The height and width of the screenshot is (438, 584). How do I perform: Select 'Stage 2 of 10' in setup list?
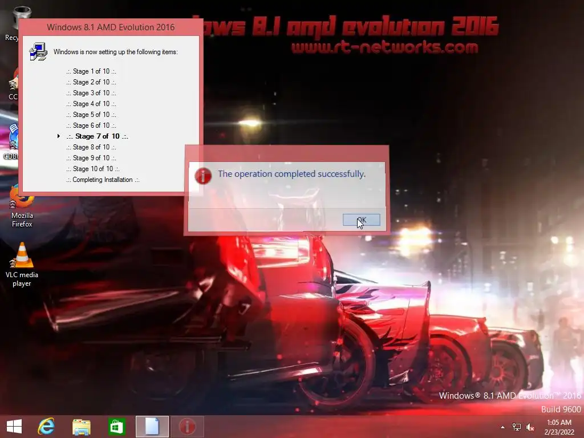(91, 82)
